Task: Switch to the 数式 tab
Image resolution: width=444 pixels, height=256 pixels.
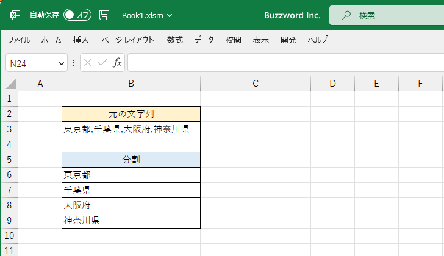Action: (174, 40)
